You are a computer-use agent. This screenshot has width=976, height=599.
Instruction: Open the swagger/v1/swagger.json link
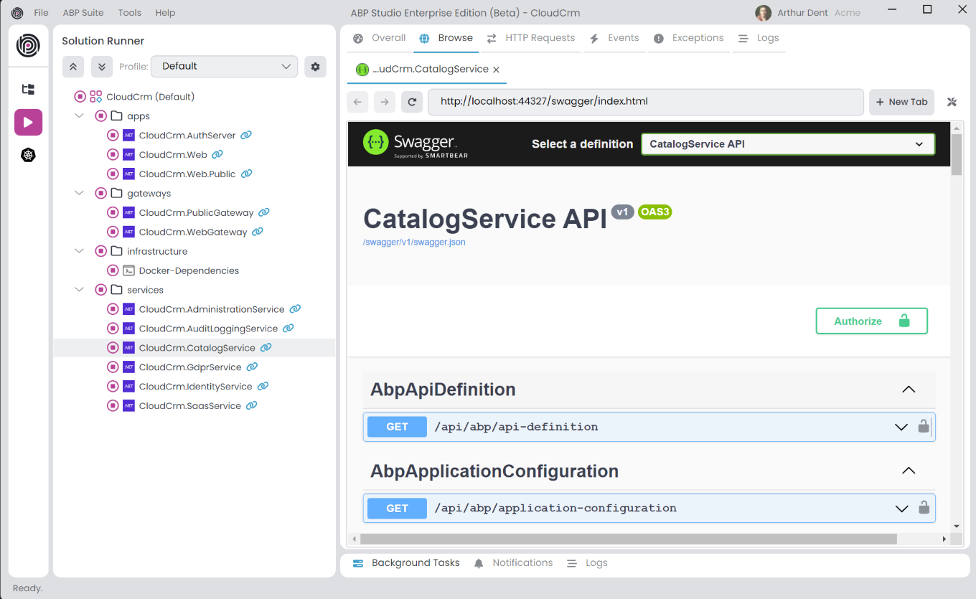point(415,242)
